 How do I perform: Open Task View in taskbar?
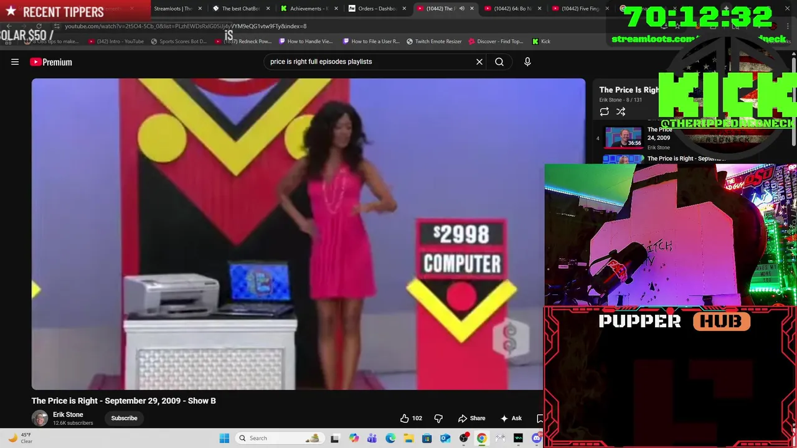[x=334, y=438]
